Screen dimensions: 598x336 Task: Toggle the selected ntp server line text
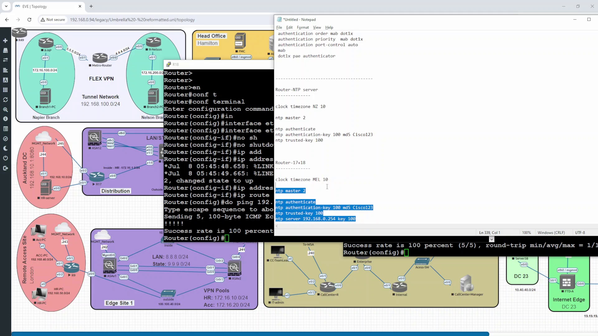click(315, 219)
